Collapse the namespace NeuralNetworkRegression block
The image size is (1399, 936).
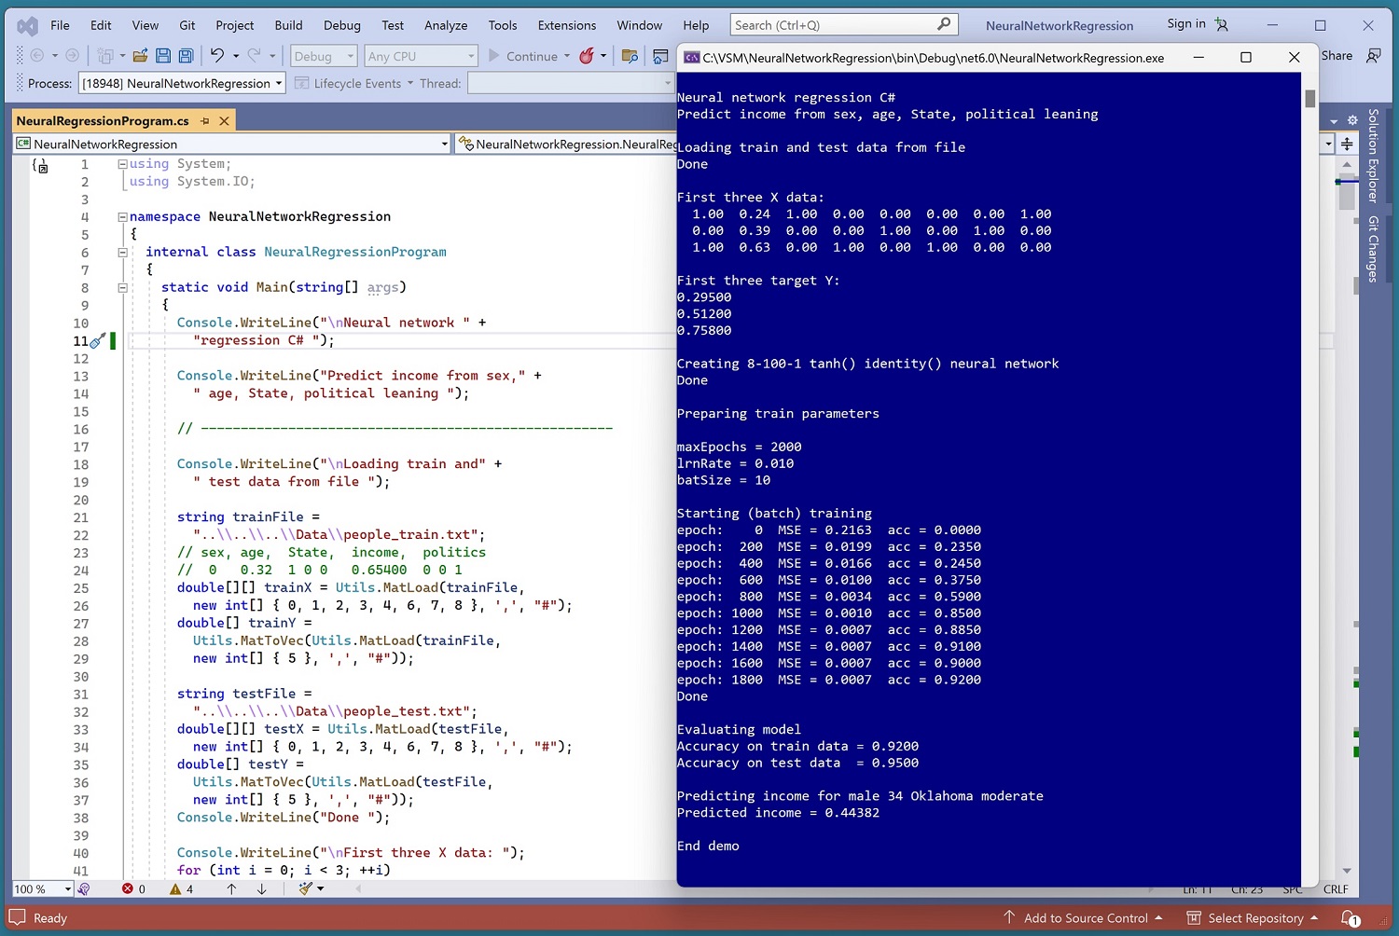122,216
